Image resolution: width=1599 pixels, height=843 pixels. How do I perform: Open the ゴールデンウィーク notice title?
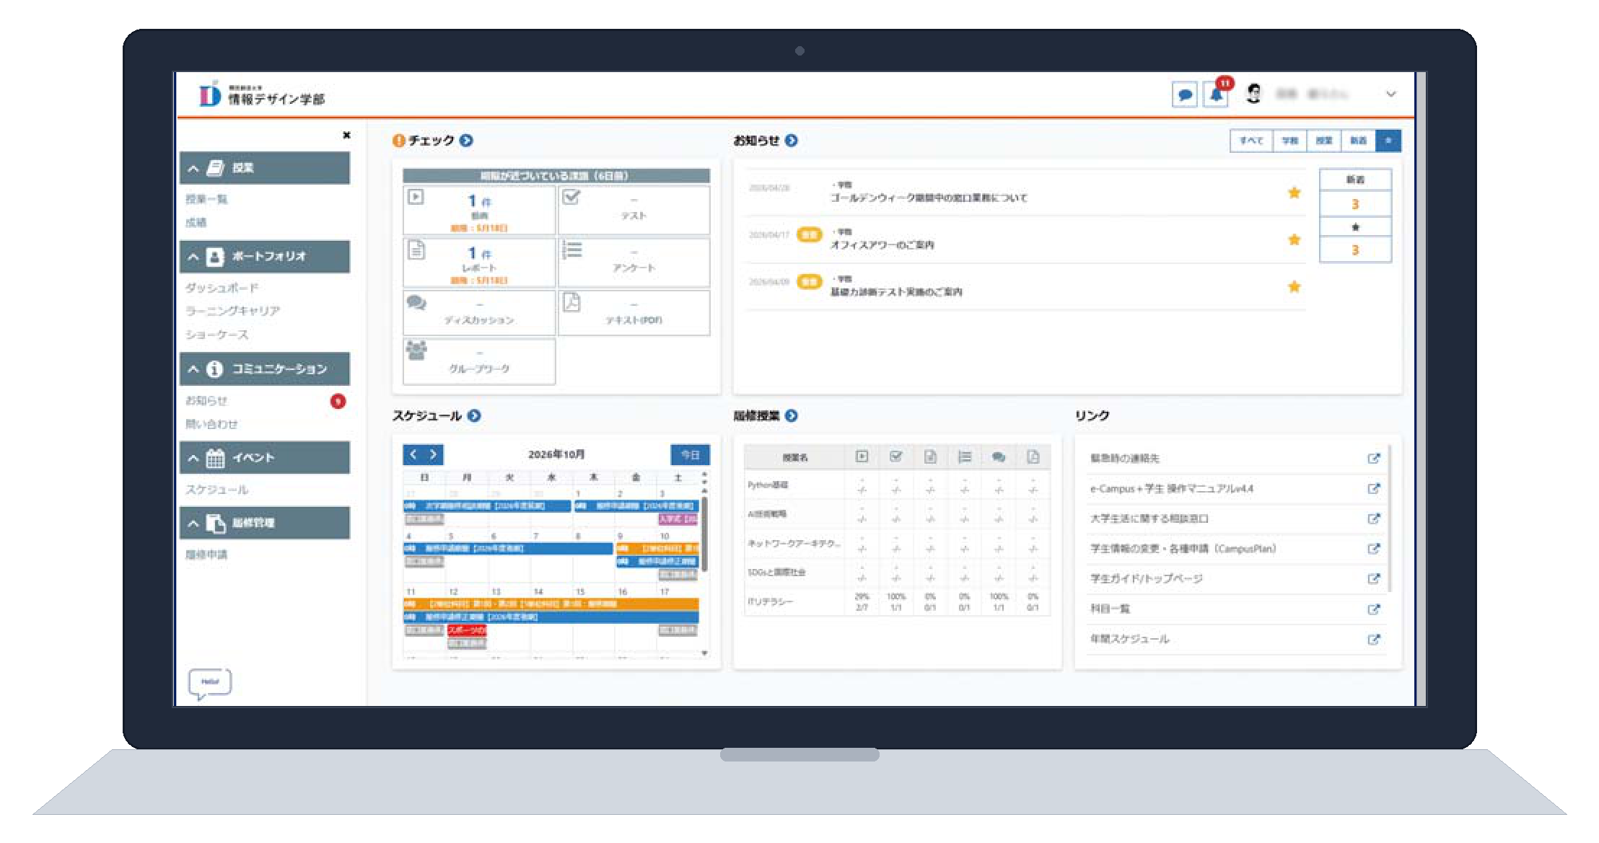[929, 198]
